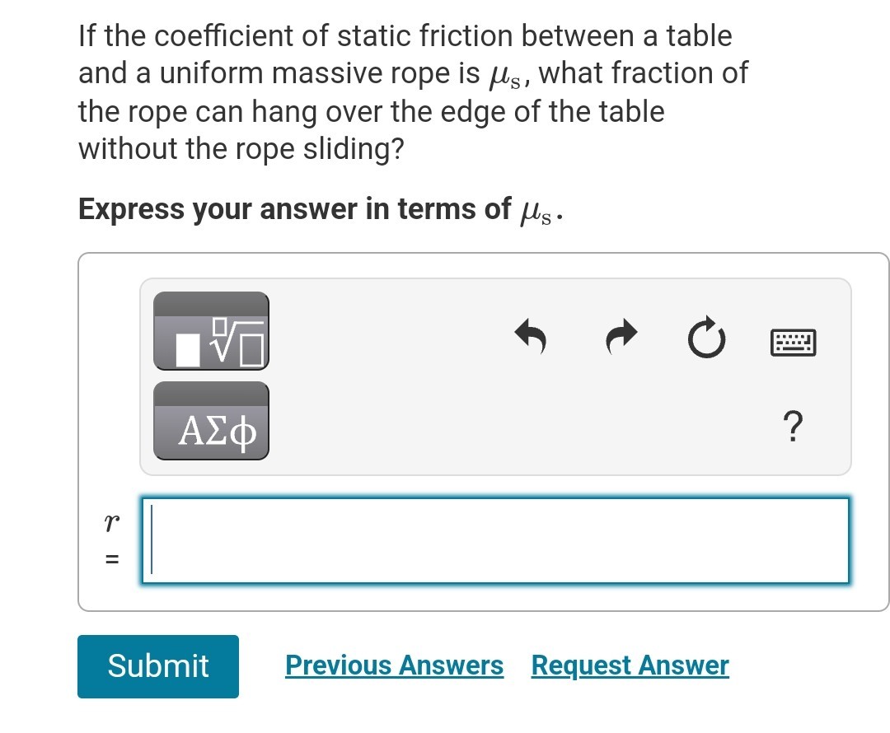Click the help question mark icon
This screenshot has width=890, height=733.
[793, 427]
